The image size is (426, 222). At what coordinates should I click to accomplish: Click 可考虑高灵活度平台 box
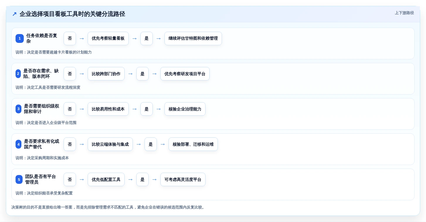(183, 179)
